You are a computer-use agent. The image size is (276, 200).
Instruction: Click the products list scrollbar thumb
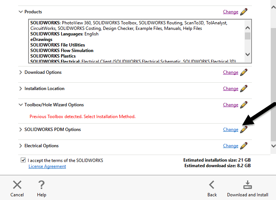[x=248, y=36]
